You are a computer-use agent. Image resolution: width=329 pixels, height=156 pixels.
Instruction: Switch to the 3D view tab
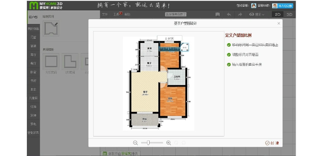[289, 14]
